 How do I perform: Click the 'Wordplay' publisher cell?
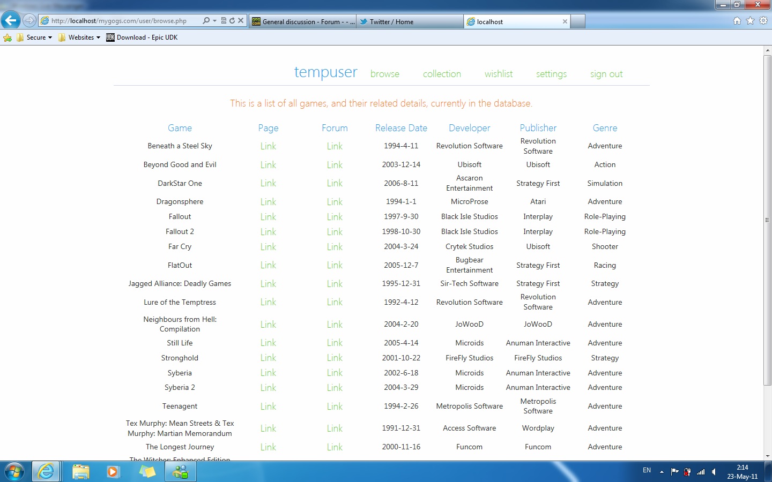(x=538, y=428)
